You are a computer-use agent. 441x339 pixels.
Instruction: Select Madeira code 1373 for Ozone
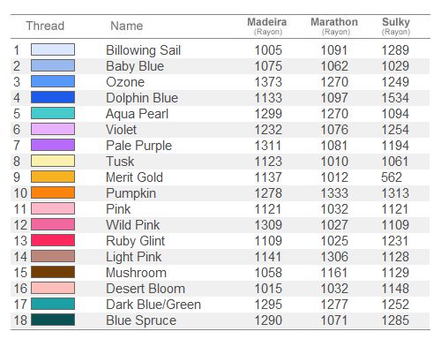coord(268,82)
